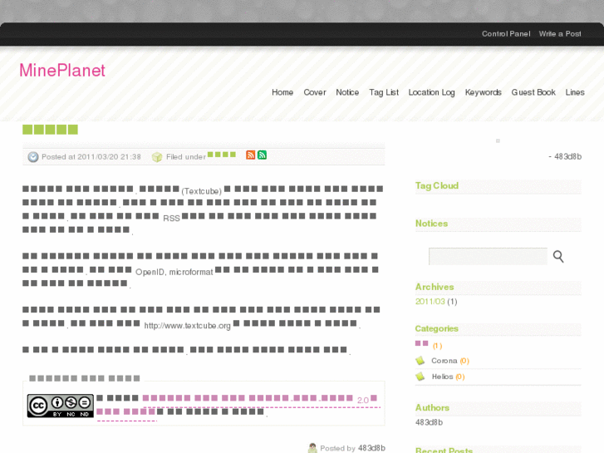Click the - 483d8b text in sidebar

565,156
